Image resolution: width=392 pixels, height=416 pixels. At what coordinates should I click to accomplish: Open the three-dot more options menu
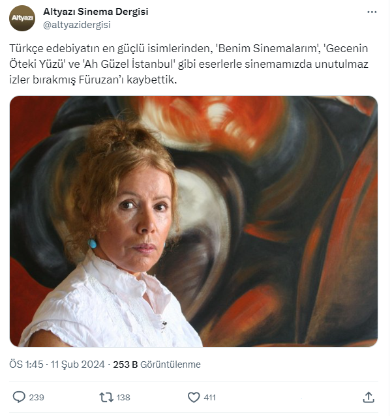372,12
